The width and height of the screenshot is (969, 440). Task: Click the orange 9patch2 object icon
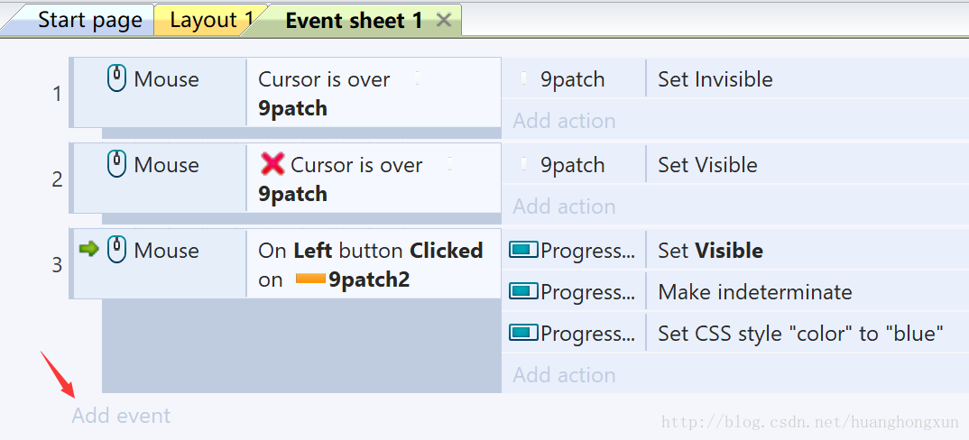(310, 280)
